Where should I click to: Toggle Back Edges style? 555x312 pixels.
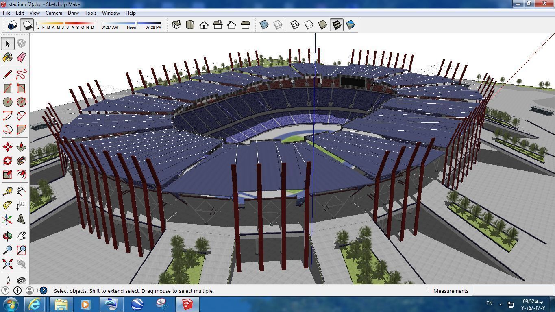click(x=278, y=25)
